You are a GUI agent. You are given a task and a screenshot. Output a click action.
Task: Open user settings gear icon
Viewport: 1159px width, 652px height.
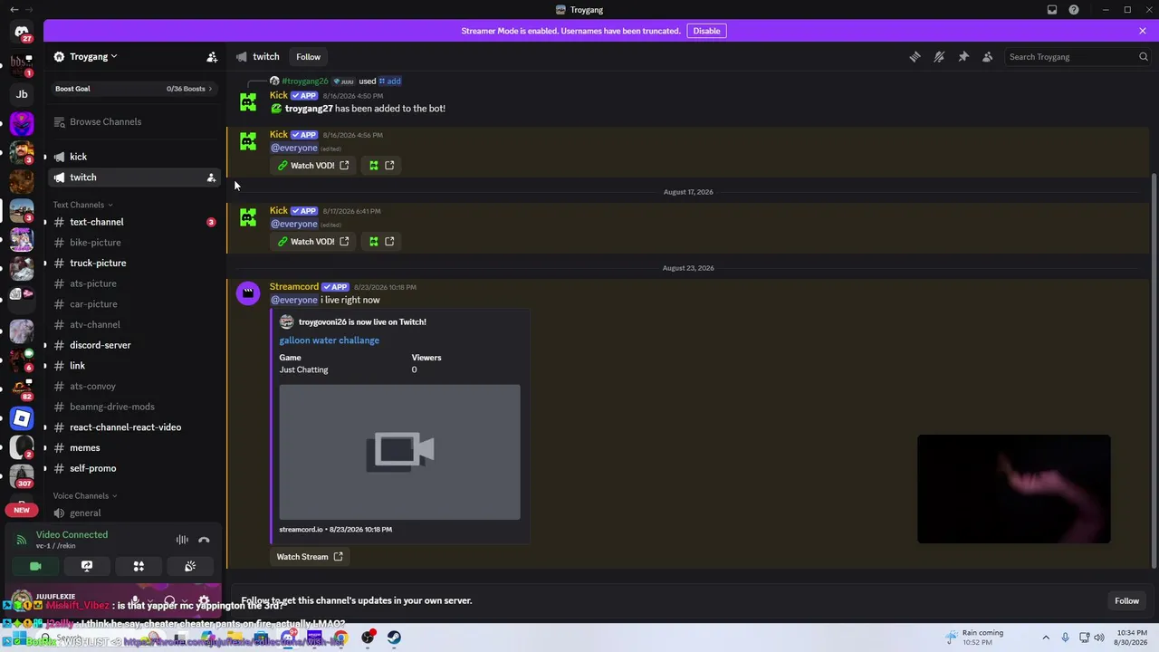point(204,600)
